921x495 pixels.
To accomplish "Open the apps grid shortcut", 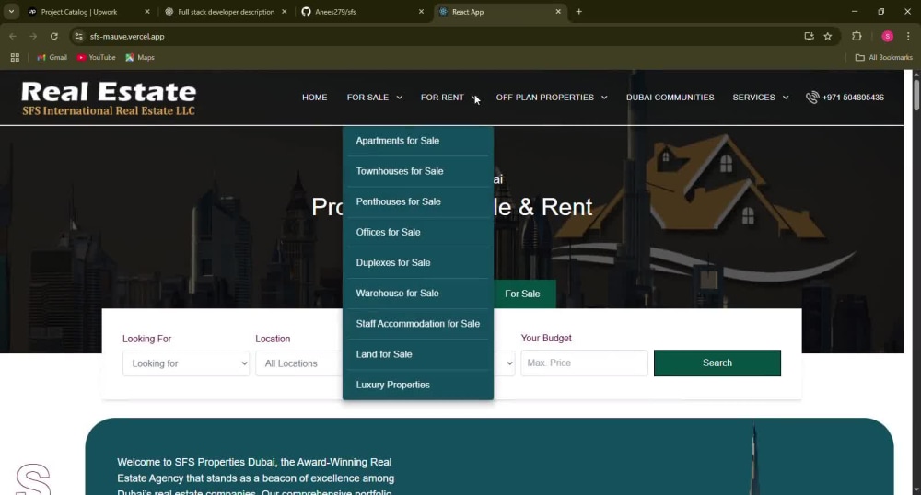I will pyautogui.click(x=15, y=57).
